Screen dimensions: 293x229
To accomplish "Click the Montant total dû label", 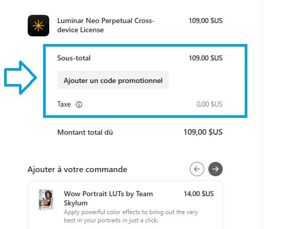I will coord(85,132).
